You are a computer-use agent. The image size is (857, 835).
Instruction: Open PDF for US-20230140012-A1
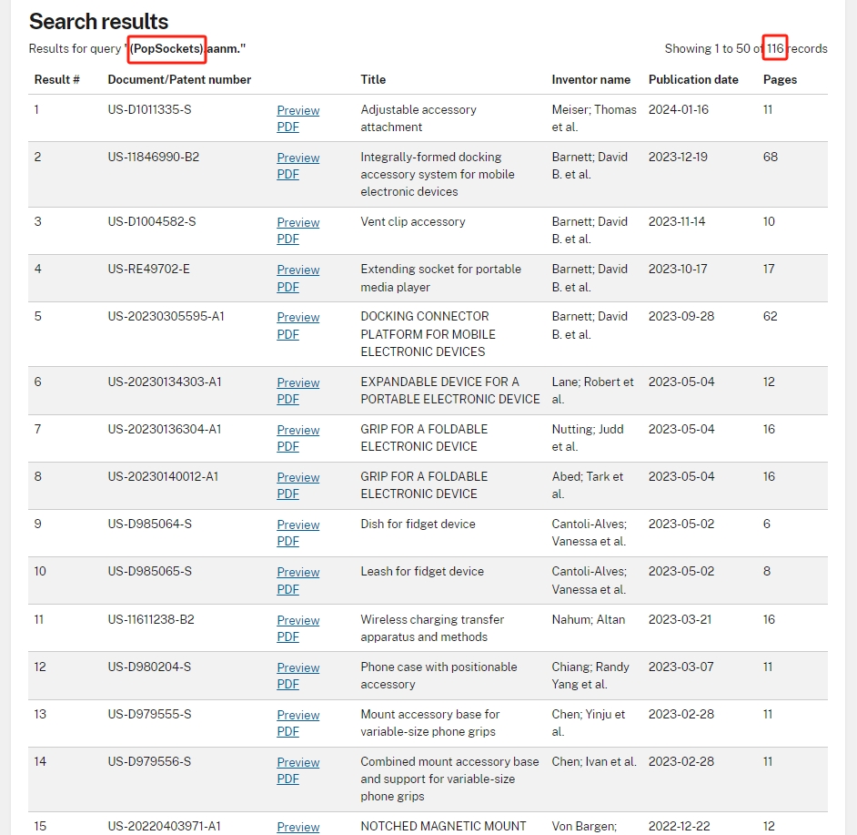coord(288,494)
